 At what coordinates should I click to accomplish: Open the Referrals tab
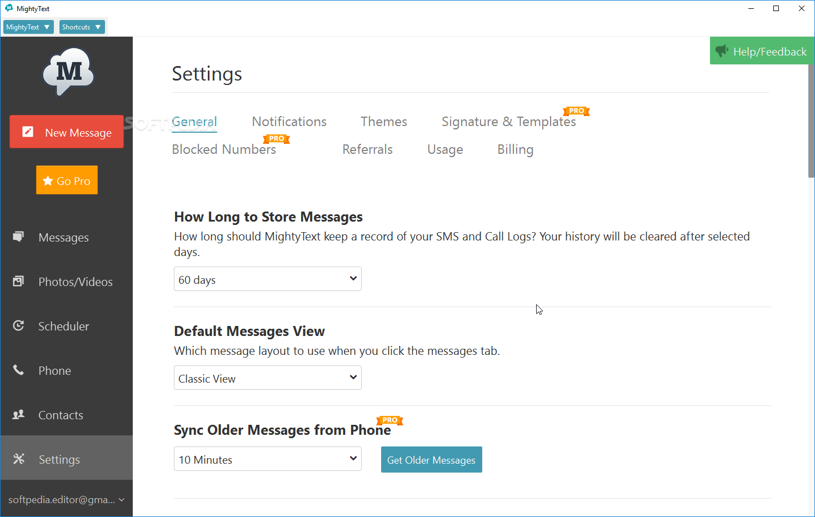[368, 149]
